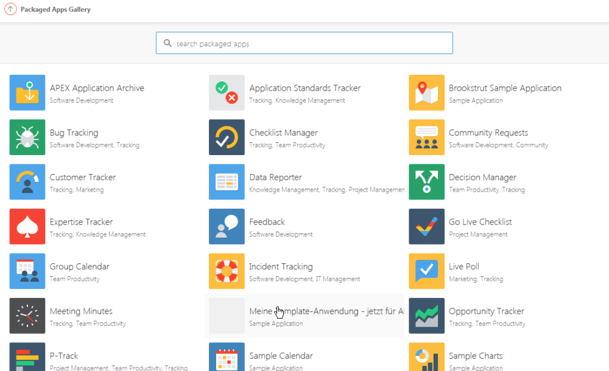Click the Opportunity Tracker graph icon
This screenshot has width=609, height=371.
coord(426,316)
